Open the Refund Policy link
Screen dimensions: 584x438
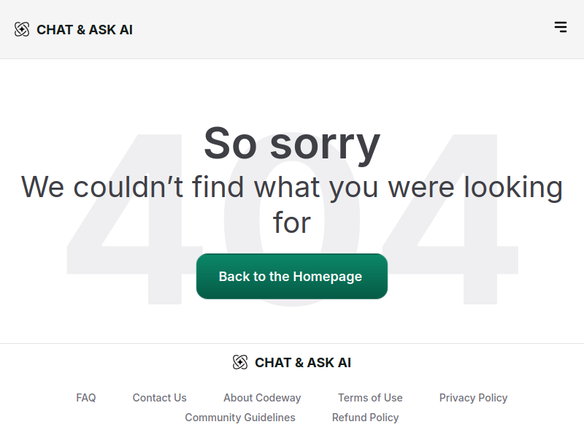(366, 418)
